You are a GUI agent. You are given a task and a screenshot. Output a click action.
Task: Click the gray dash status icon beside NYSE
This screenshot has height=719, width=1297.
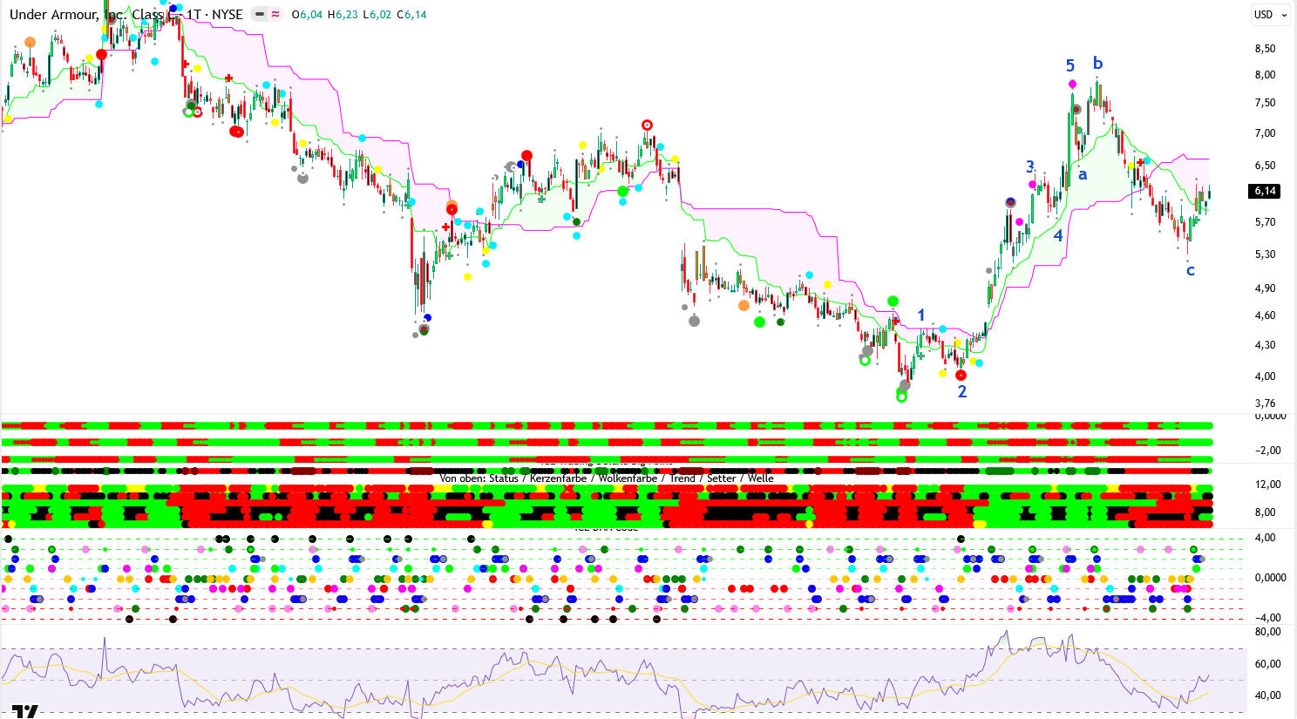tap(260, 15)
